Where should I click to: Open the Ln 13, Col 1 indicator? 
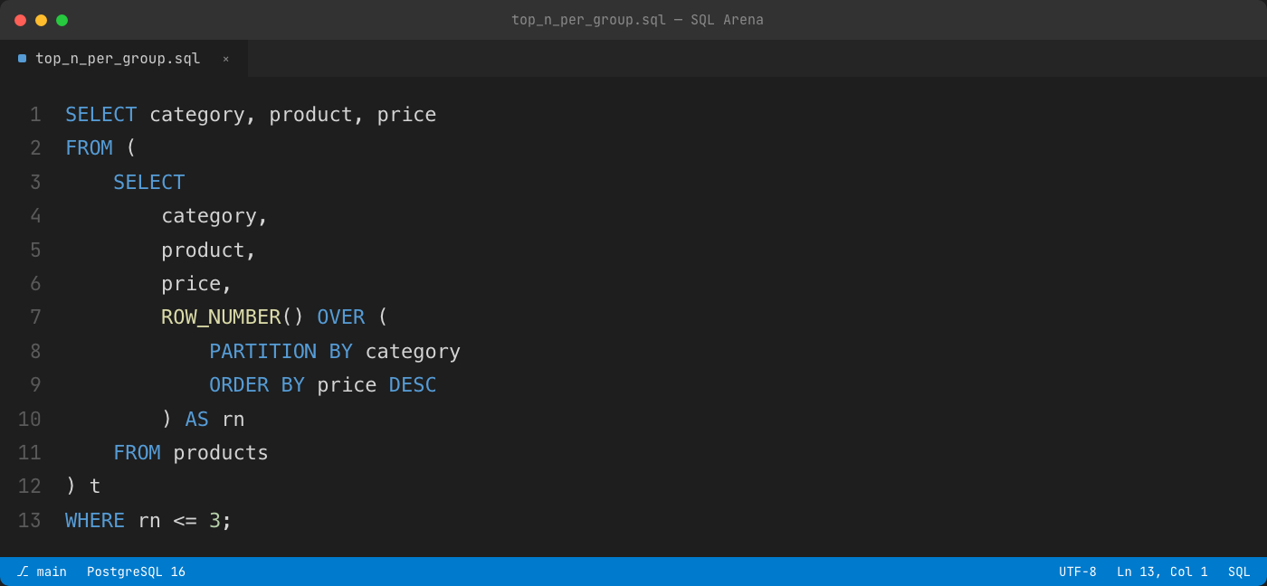[x=1162, y=572]
